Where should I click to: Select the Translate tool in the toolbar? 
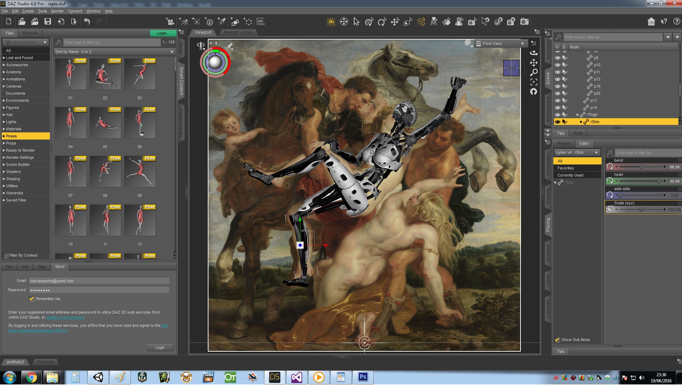(395, 22)
